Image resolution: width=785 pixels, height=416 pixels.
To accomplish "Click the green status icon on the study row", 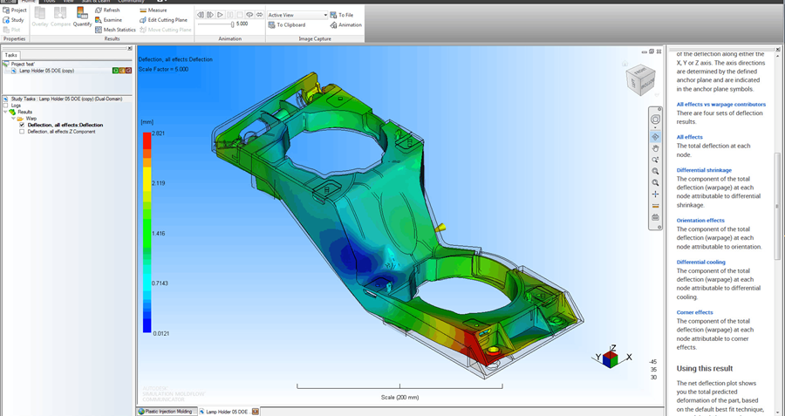I will (x=116, y=71).
